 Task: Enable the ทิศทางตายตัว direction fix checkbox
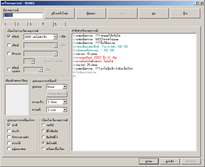[x=9, y=137]
